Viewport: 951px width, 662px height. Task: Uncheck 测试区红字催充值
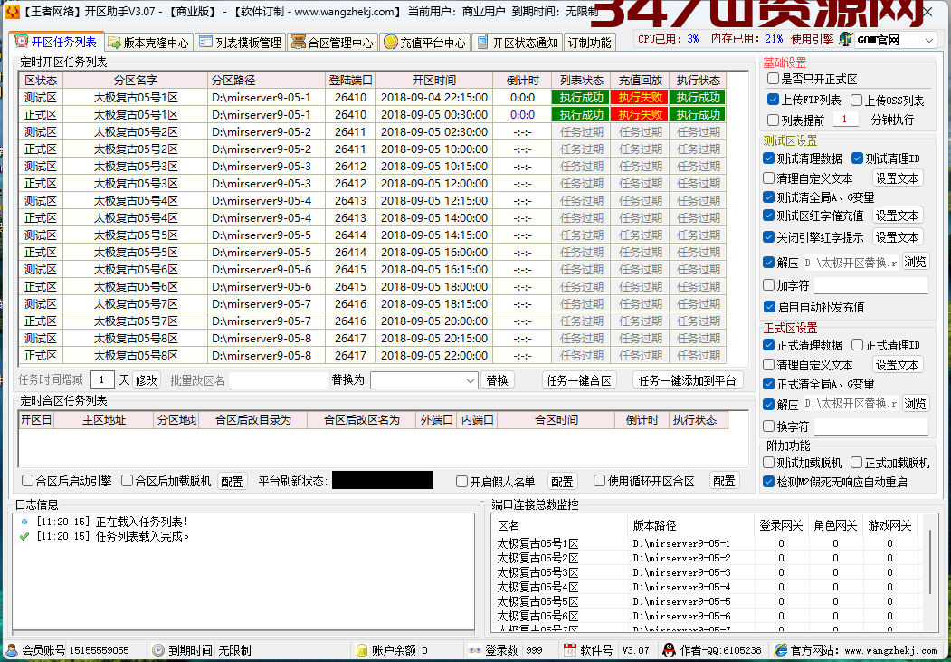click(x=768, y=215)
